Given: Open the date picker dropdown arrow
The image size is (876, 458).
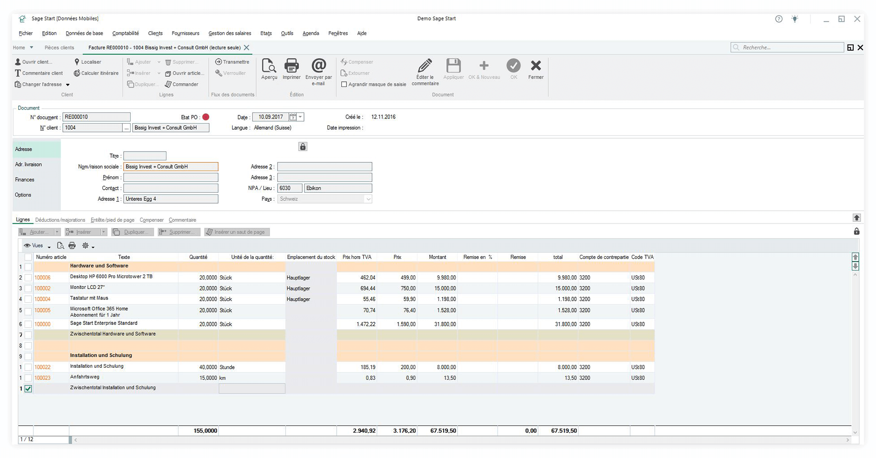Looking at the screenshot, I should (300, 117).
